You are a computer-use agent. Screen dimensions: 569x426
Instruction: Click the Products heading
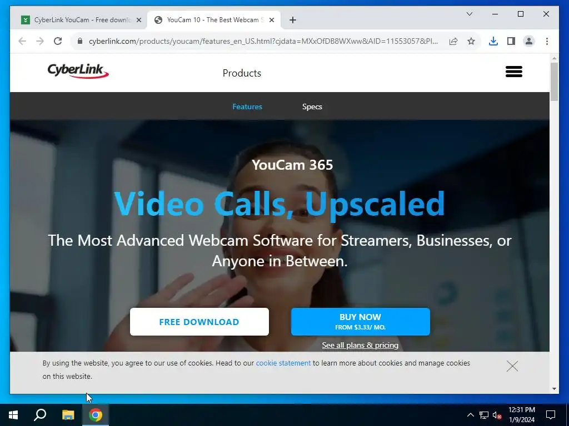tap(242, 73)
